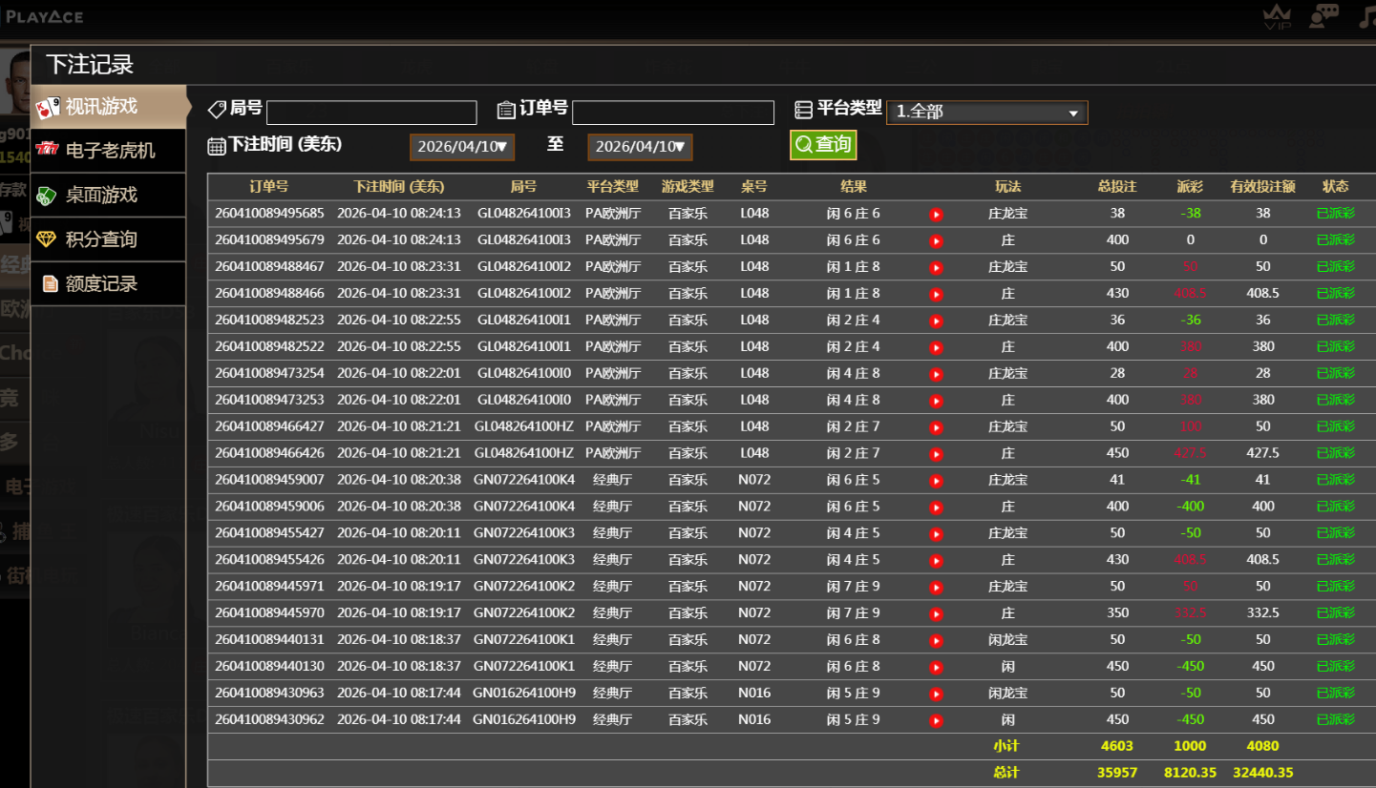Click the diamond icon beside 积分查询

tap(45, 238)
